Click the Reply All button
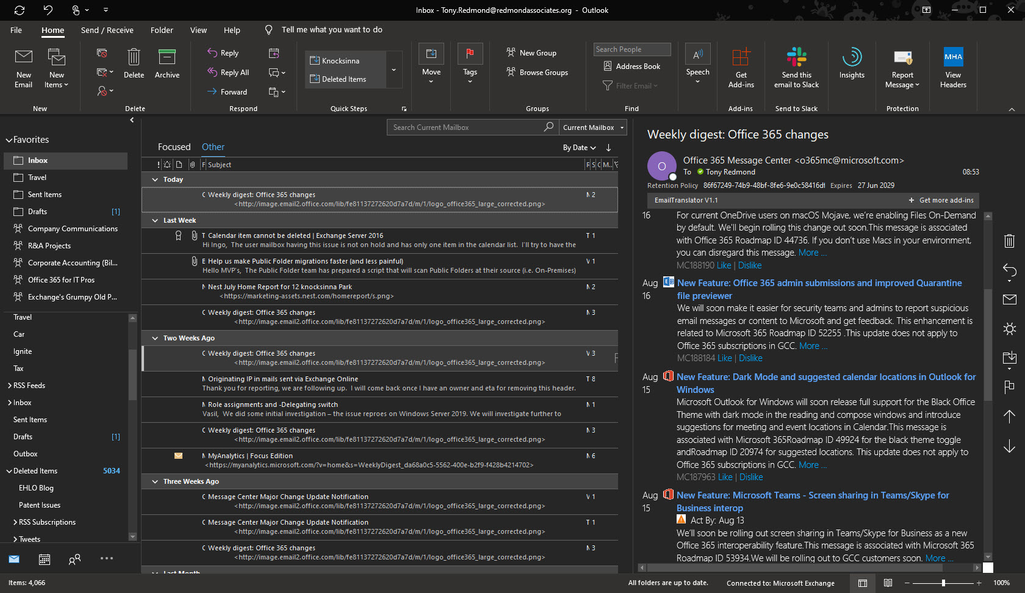The width and height of the screenshot is (1025, 593). coord(228,73)
